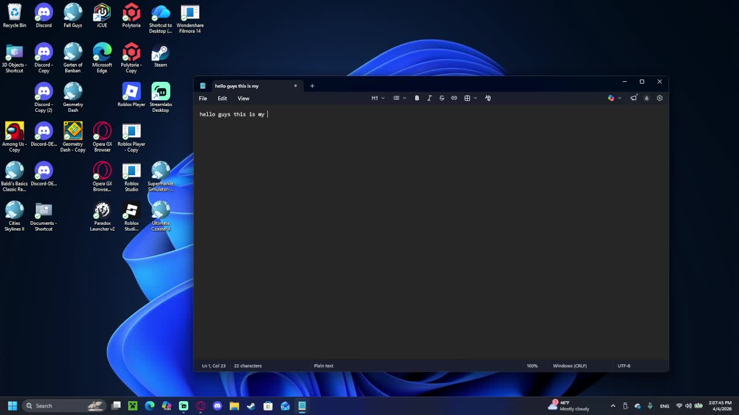Open the File menu
Screen dimensions: 739x415
203,98
